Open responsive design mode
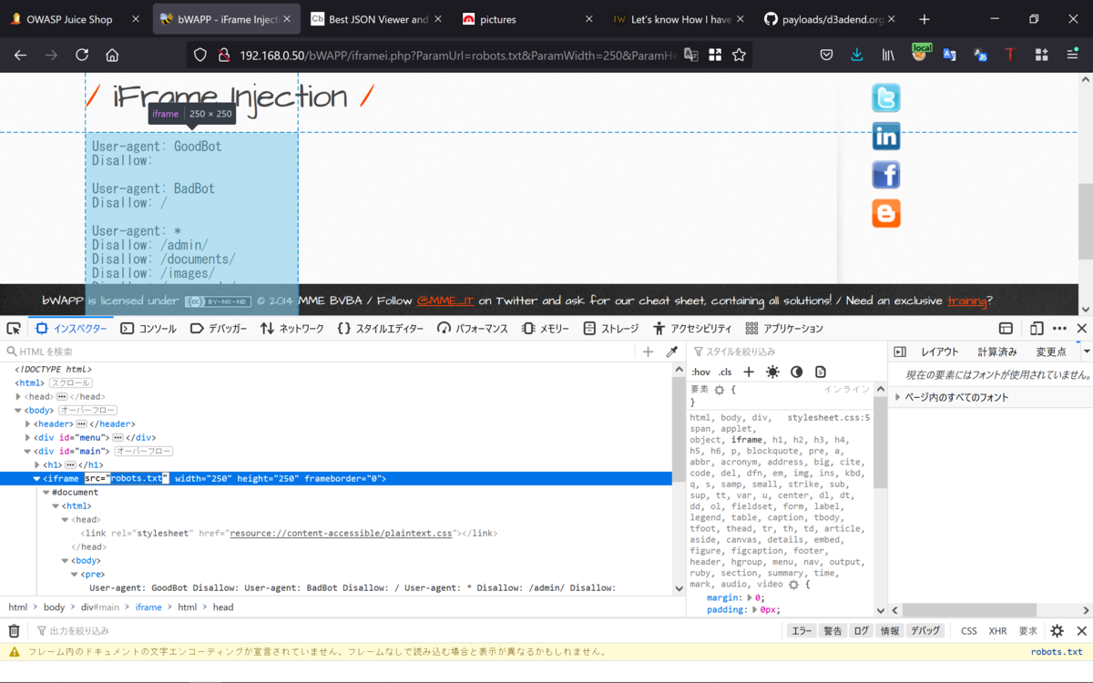The width and height of the screenshot is (1093, 683). click(x=1037, y=329)
